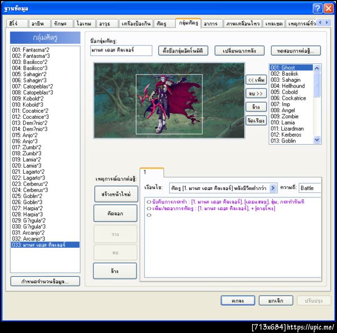Select enemy 009: Zombie
Screen dimensions: 337x333
coord(291,116)
